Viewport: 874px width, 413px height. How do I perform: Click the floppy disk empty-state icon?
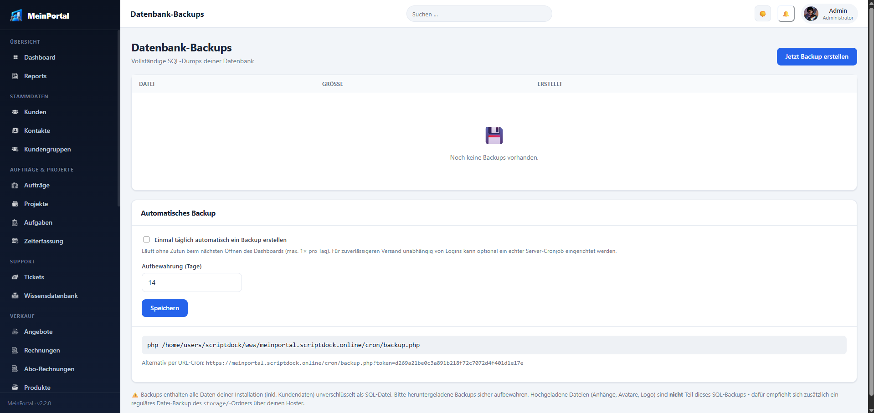pyautogui.click(x=494, y=135)
